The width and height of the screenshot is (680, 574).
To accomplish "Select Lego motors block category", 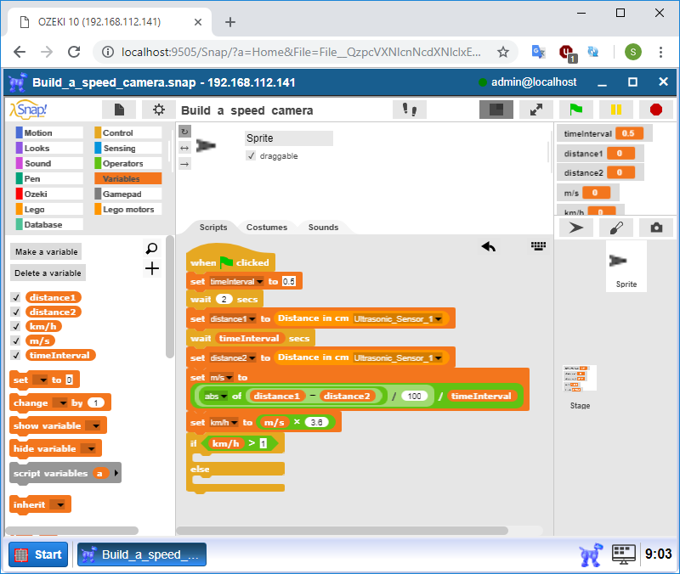I will tap(128, 209).
